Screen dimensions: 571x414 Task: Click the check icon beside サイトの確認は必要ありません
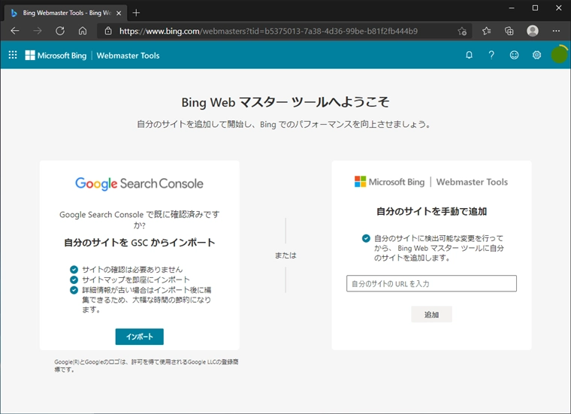pos(74,270)
